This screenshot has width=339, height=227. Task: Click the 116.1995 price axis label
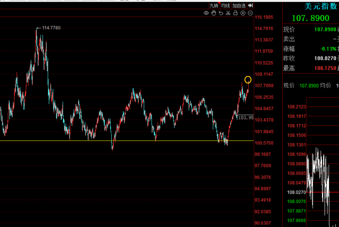pyautogui.click(x=264, y=17)
